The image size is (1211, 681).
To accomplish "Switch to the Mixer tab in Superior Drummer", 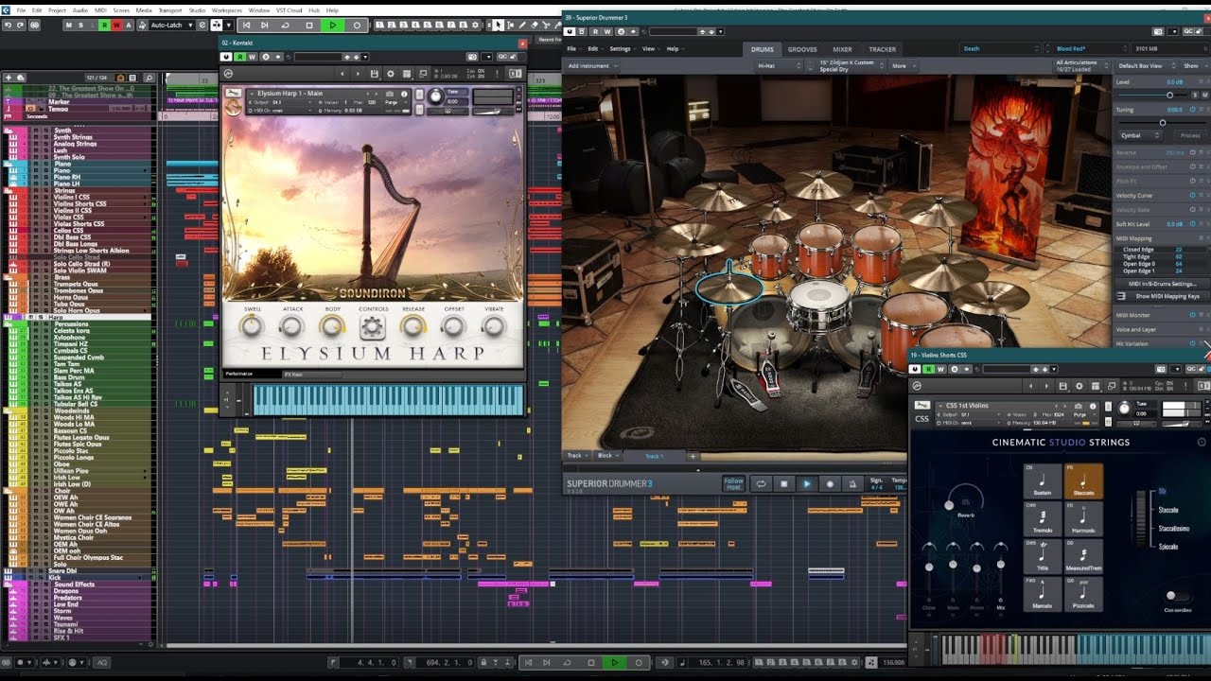I will click(842, 49).
